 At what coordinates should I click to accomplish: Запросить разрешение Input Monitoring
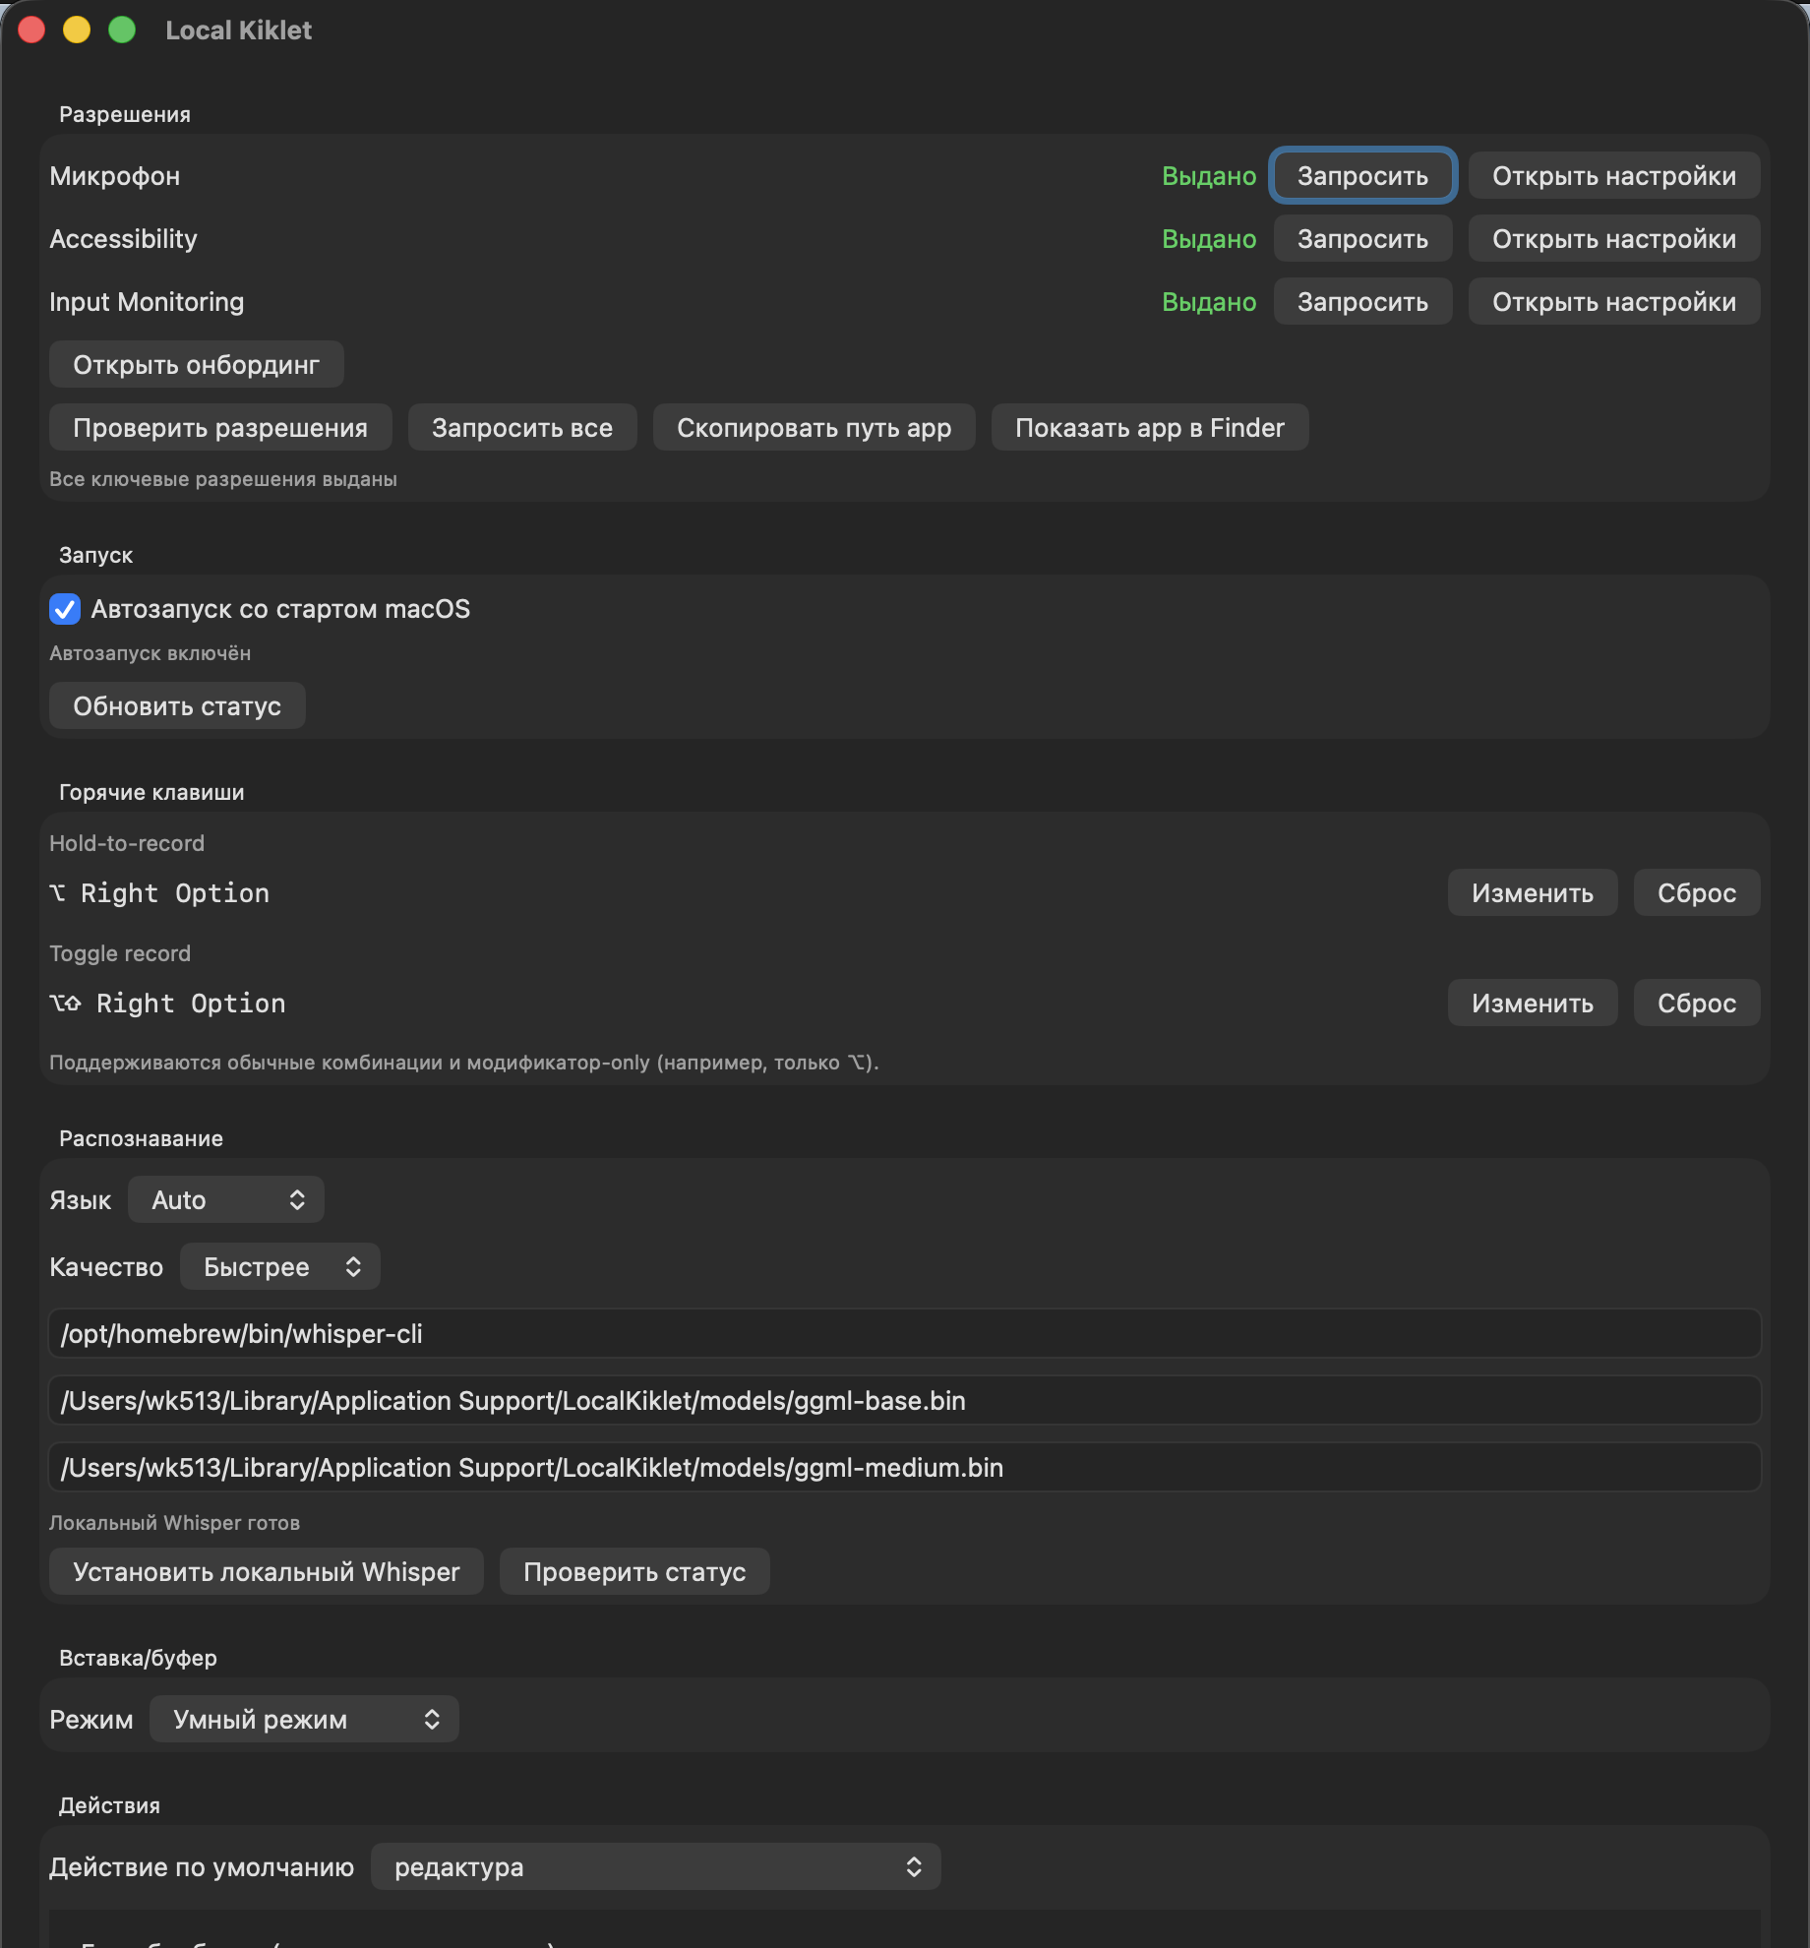pyautogui.click(x=1362, y=301)
